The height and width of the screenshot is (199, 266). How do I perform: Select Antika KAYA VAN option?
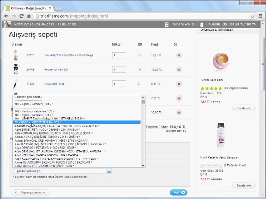click(77, 166)
